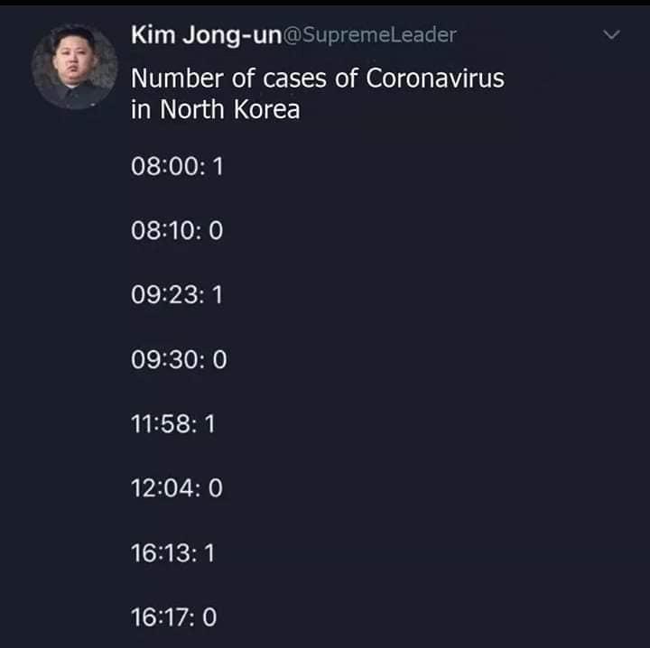Click the case count beside 11:58
The width and height of the screenshot is (650, 648).
point(209,424)
